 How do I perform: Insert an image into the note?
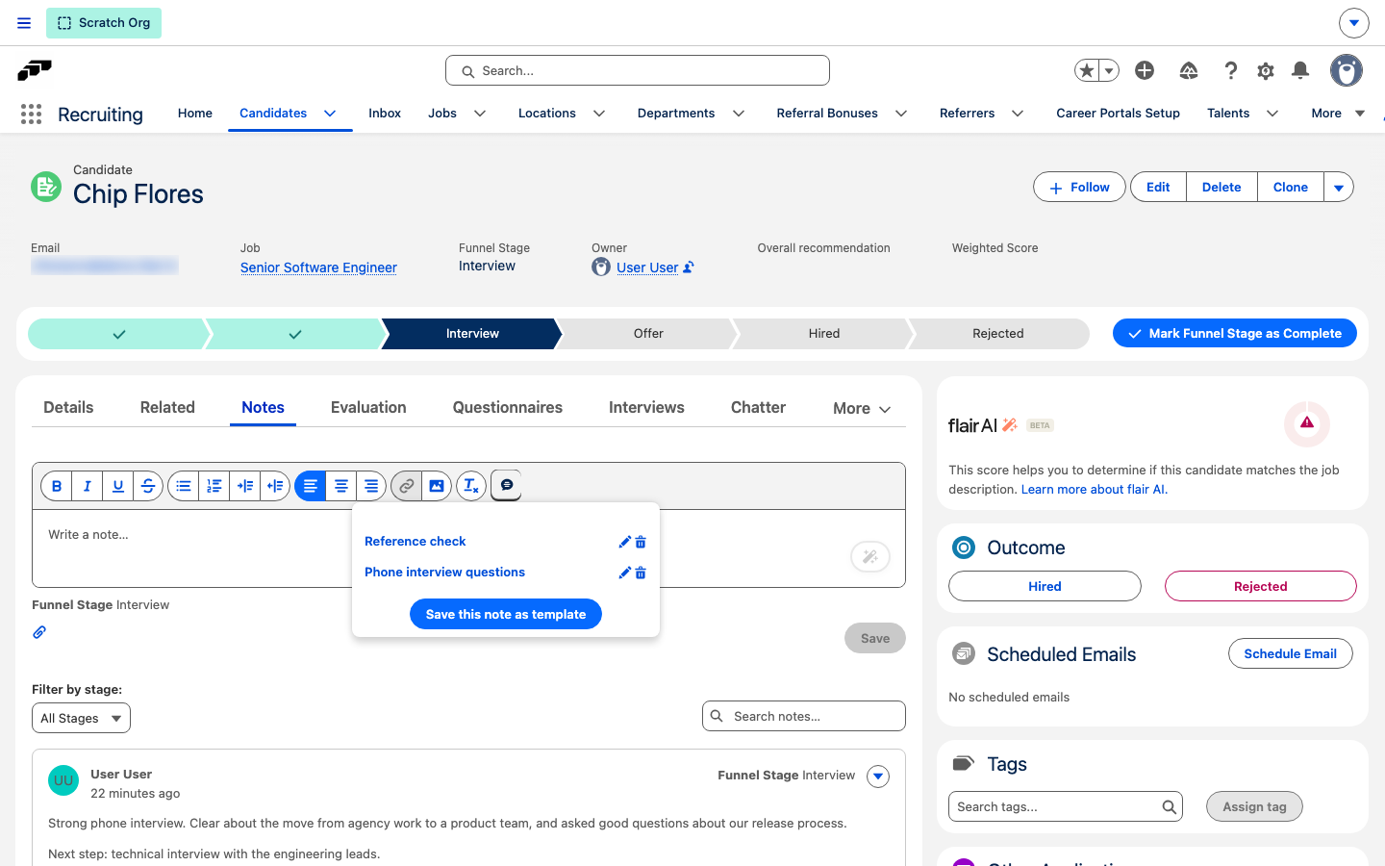[x=437, y=486]
